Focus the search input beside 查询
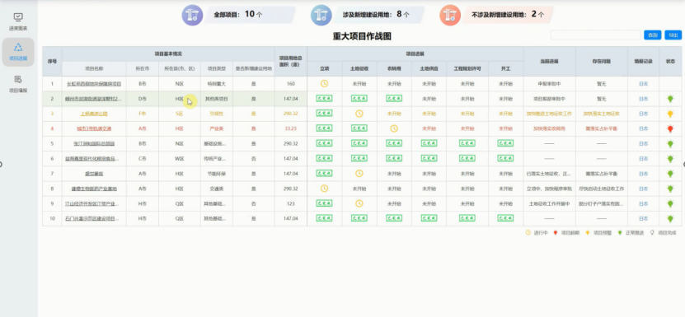This screenshot has height=317, width=685. [x=595, y=35]
